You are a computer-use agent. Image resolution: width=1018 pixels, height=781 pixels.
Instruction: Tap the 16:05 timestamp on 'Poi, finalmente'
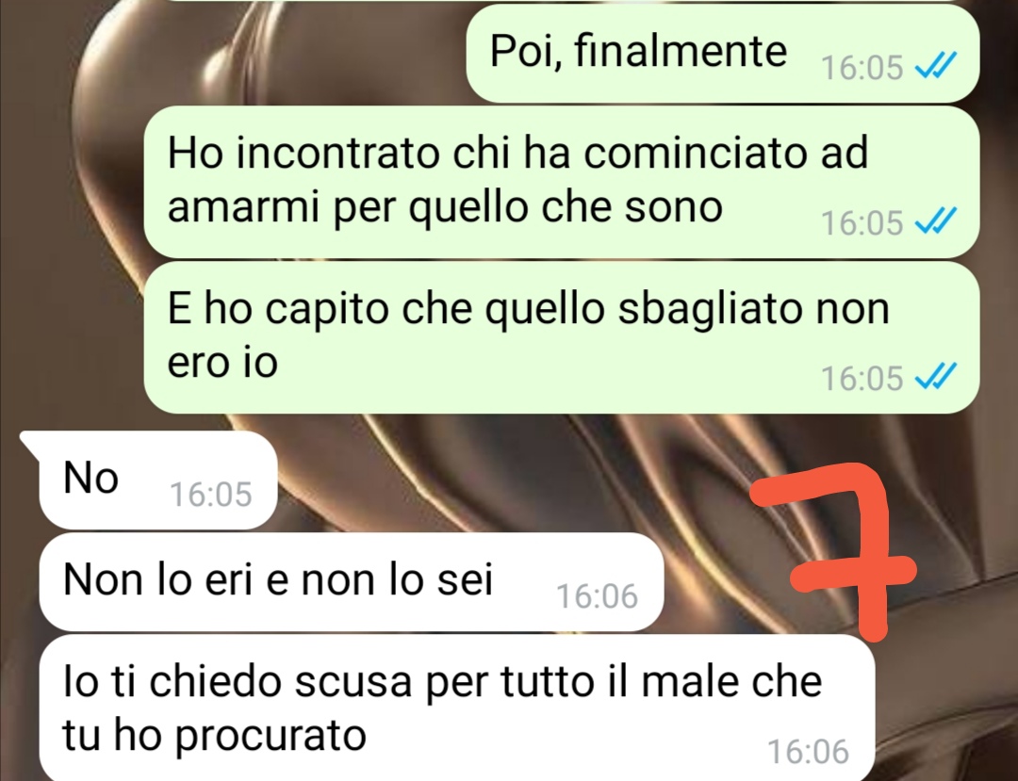tap(862, 68)
